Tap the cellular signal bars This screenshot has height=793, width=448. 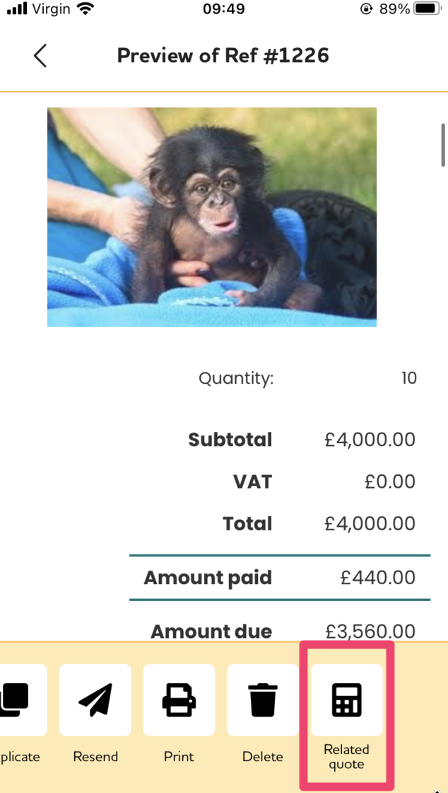[17, 9]
